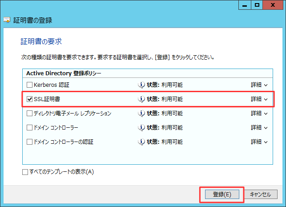This screenshot has height=207, width=286.
Task: Select the SSL証明書 template name
Action: click(47, 99)
